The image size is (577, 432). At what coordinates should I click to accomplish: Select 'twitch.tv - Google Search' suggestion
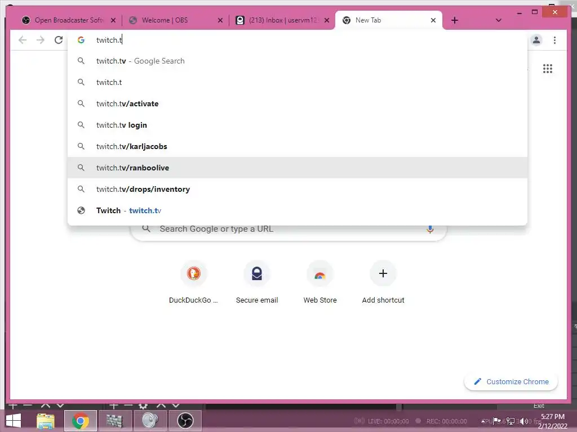pyautogui.click(x=298, y=61)
